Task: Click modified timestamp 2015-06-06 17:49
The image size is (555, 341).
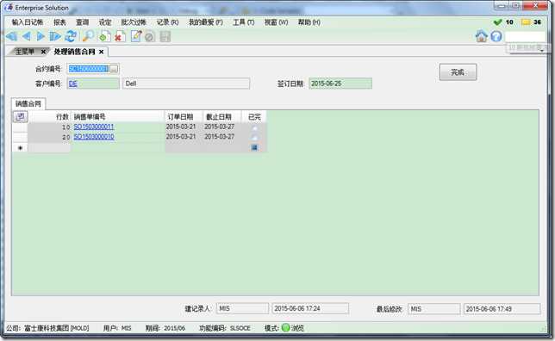Action: pos(502,309)
